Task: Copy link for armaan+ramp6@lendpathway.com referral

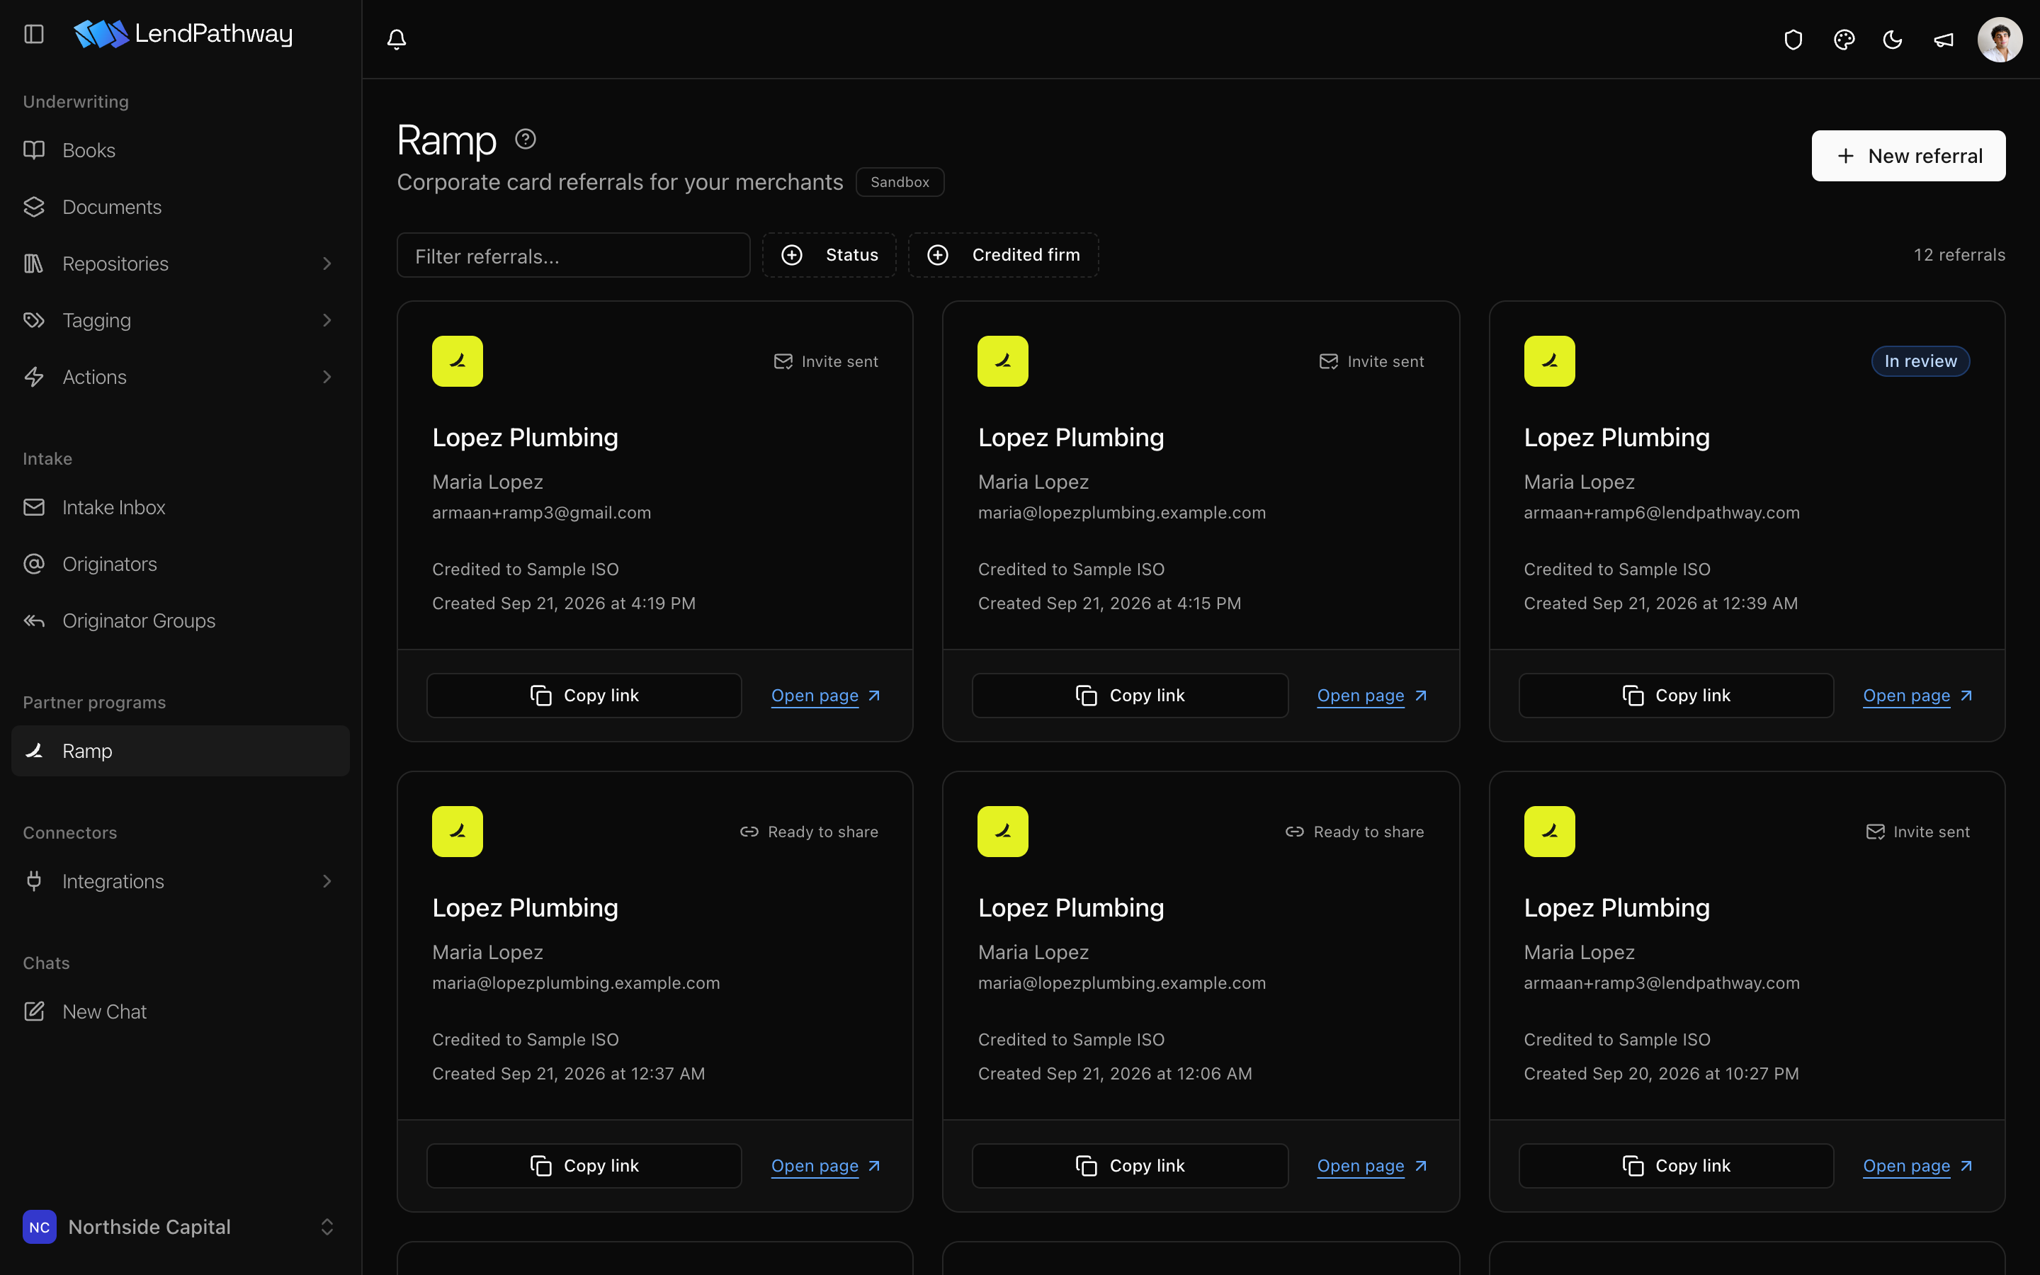Action: [1676, 696]
